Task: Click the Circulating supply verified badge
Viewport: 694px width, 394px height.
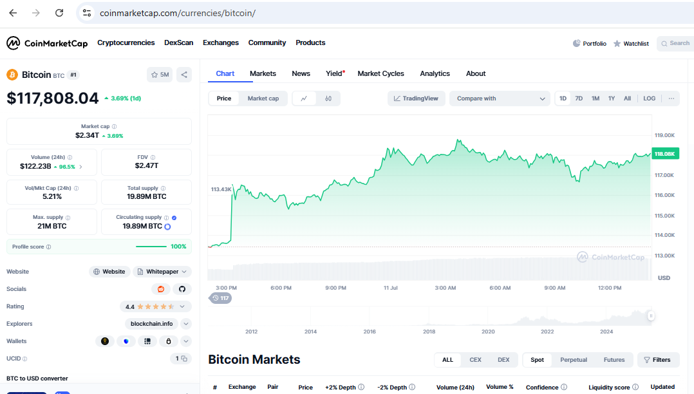Action: 174,218
